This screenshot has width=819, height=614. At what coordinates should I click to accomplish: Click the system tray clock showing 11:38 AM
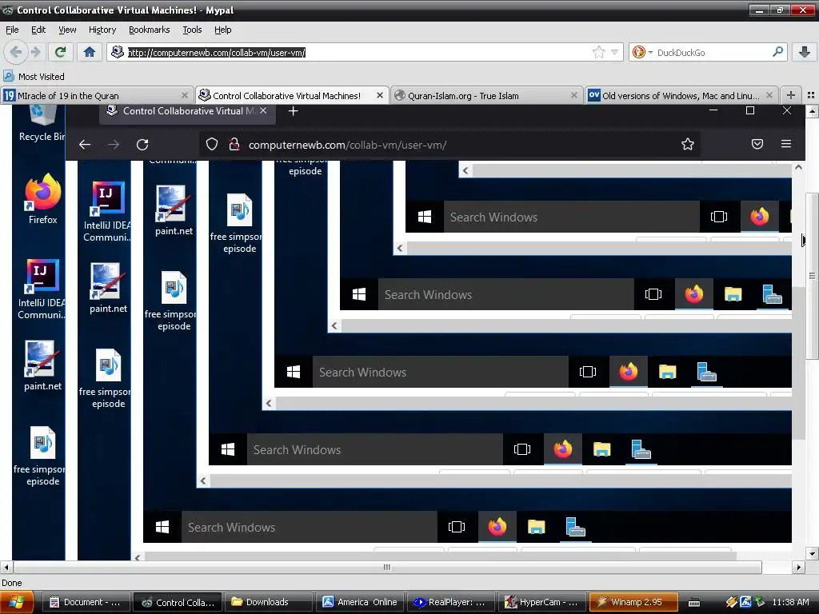790,602
